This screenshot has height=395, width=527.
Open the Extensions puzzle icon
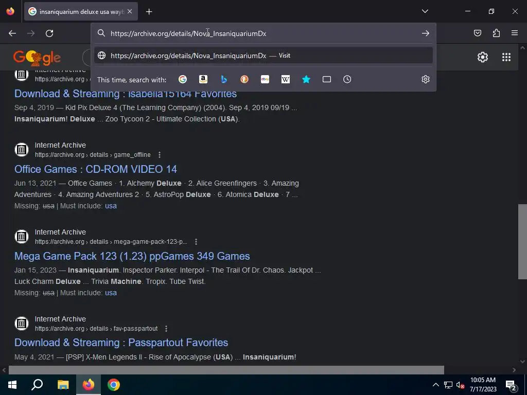point(496,33)
